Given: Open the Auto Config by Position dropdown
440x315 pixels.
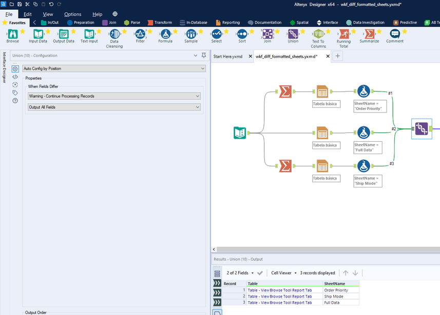Looking at the screenshot, I should click(114, 68).
